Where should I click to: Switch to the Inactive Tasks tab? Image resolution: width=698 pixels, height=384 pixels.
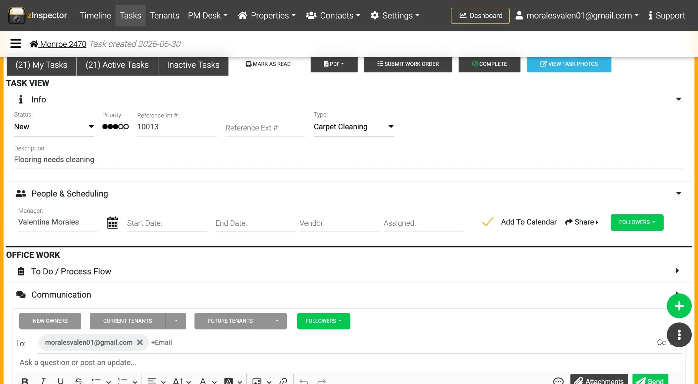[193, 65]
